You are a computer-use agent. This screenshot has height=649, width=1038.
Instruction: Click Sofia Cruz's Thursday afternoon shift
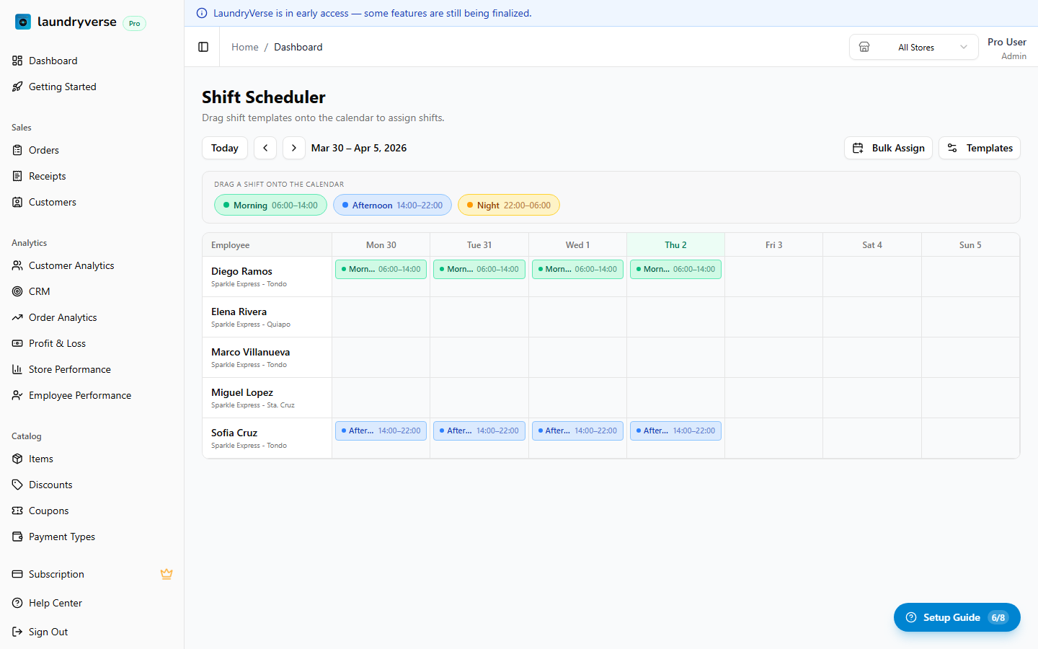(x=675, y=431)
